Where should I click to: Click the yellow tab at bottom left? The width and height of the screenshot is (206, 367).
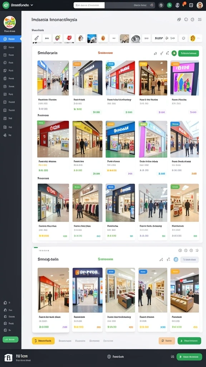43,341
